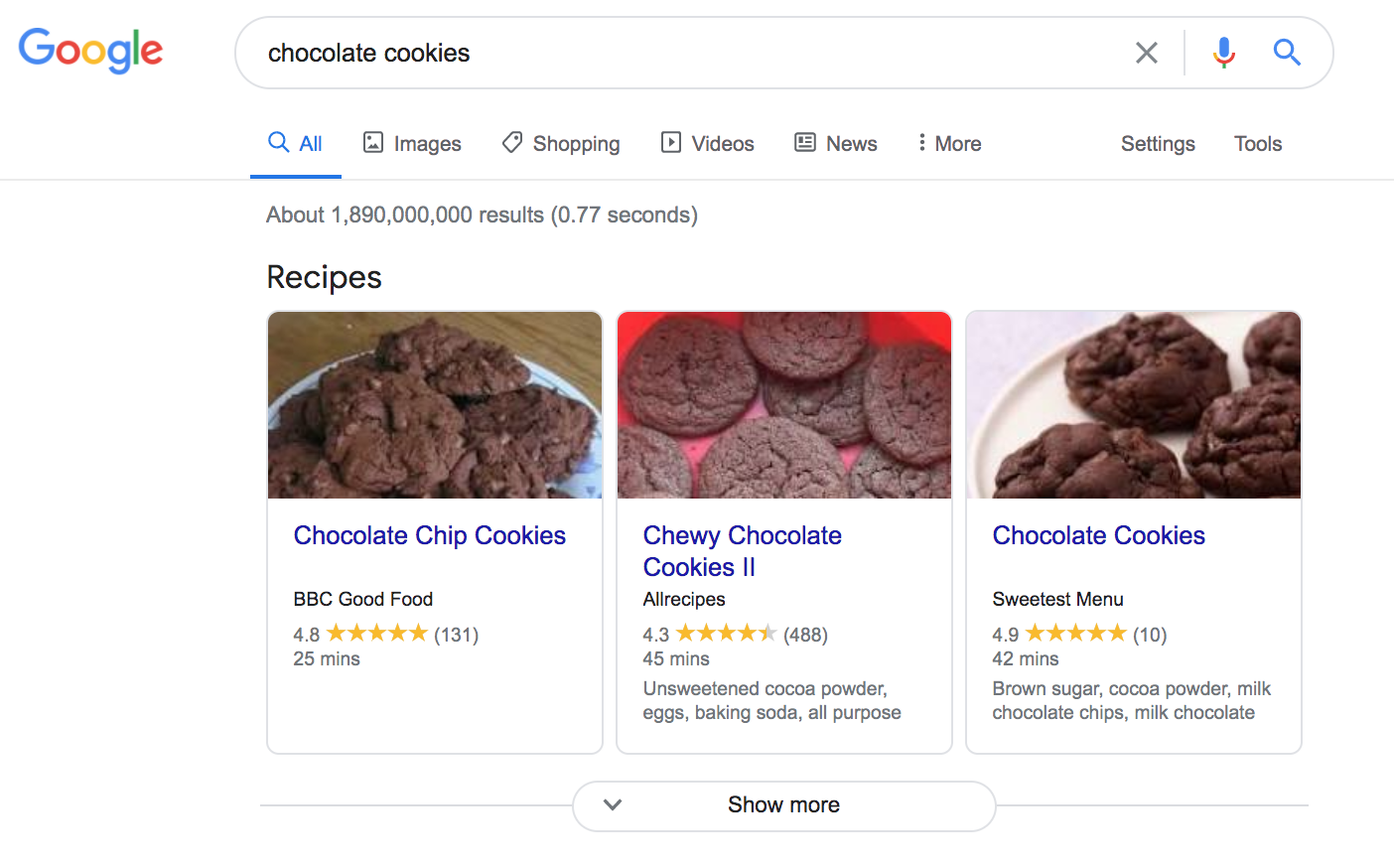Image resolution: width=1394 pixels, height=866 pixels.
Task: Click the Chocolate Cookies recipe thumbnail image
Action: tap(1132, 404)
